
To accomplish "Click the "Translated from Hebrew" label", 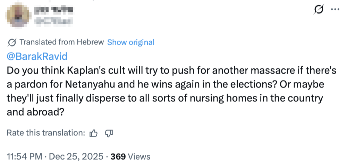I will [62, 42].
